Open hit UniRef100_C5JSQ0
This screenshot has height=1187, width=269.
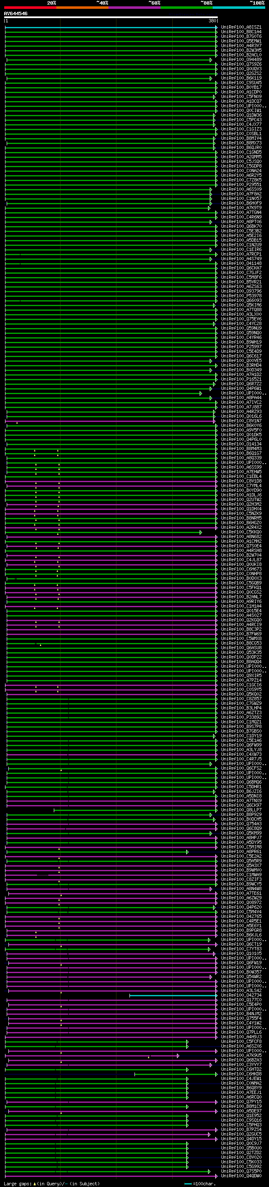click(241, 162)
